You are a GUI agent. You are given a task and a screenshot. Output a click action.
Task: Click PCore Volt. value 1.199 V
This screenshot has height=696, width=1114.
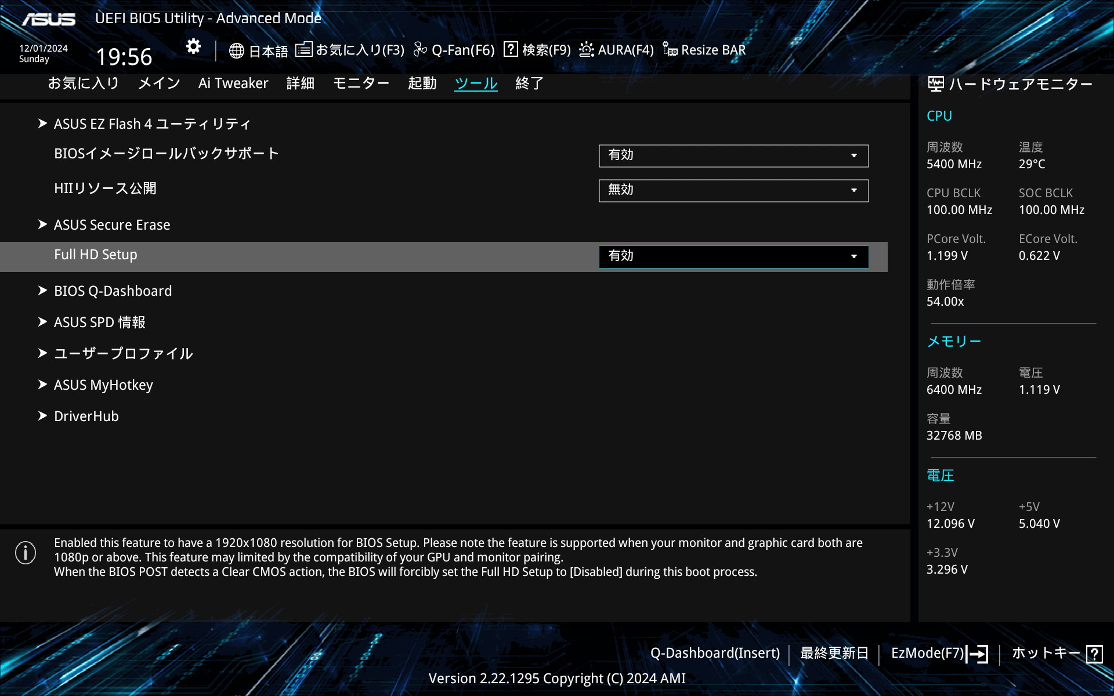(947, 256)
